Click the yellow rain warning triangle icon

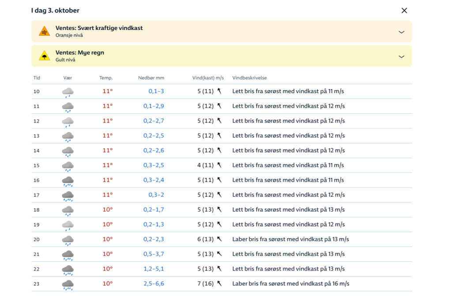pos(44,56)
